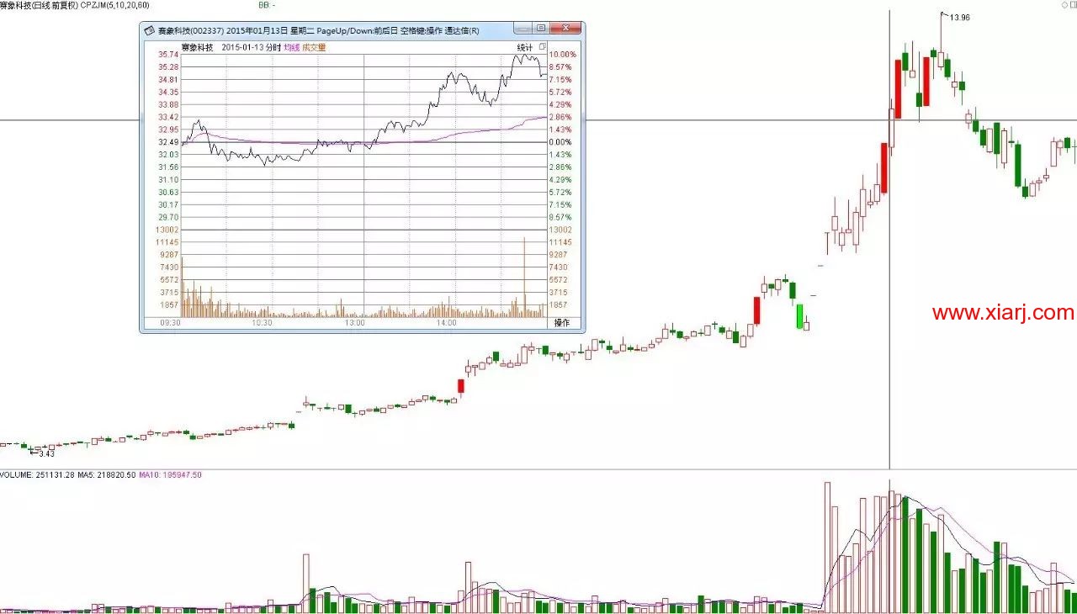This screenshot has height=614, width=1077.
Task: Click the BB indicator label
Action: click(266, 5)
